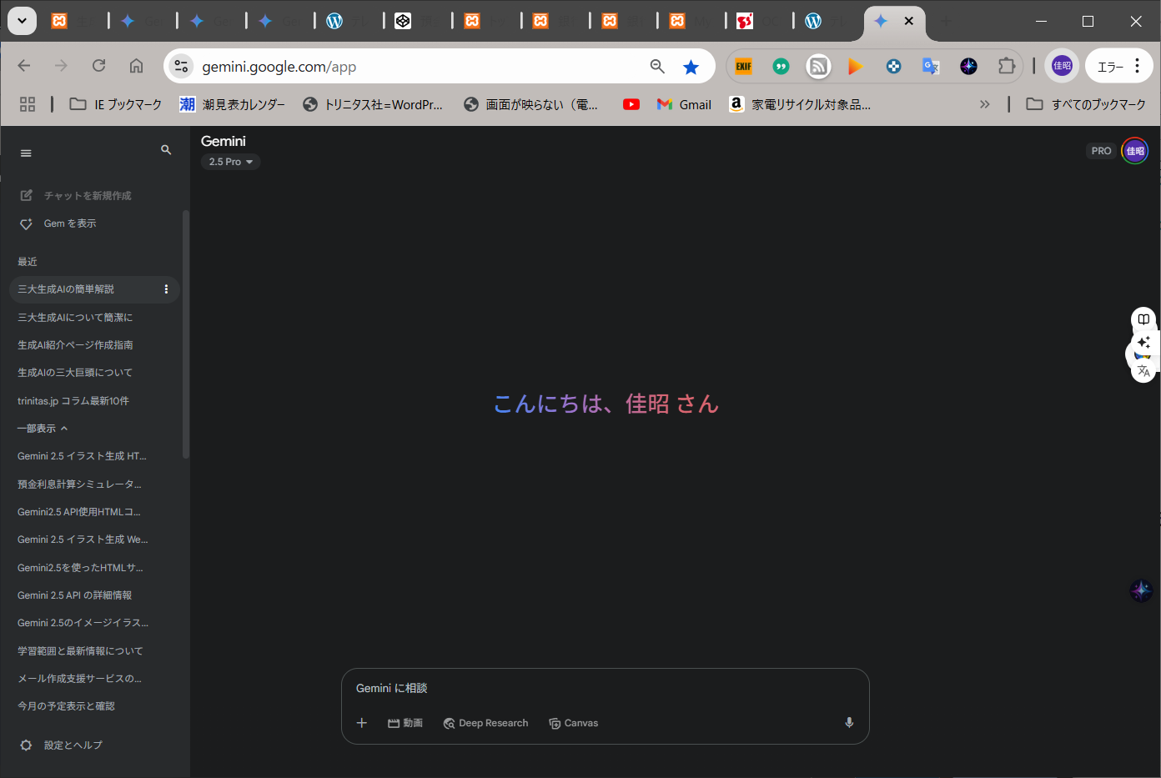Click the browser forward arrow

61,66
